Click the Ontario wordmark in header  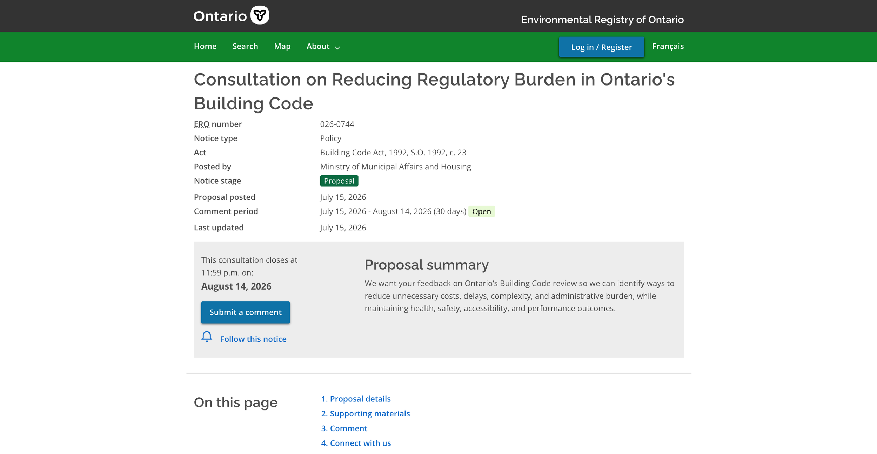[220, 16]
